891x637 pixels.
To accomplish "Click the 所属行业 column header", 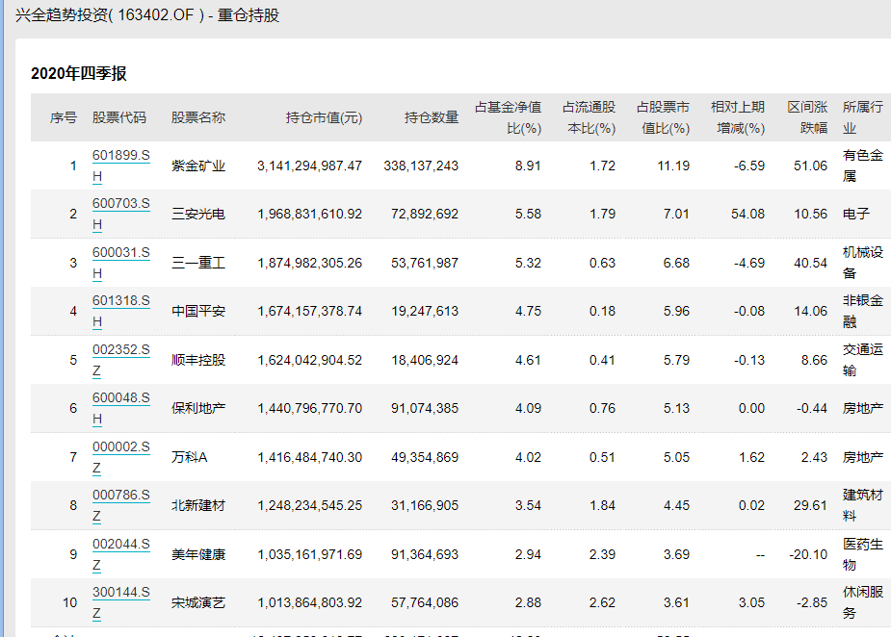I will [x=863, y=117].
